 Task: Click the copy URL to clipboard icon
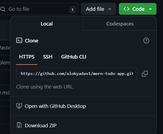pyautogui.click(x=145, y=74)
